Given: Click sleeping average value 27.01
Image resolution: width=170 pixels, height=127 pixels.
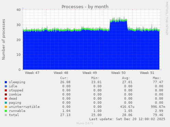Looking at the screenshot, I should 127,82.
